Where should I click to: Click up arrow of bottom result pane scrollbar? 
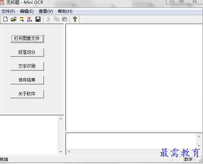[x=199, y=136]
